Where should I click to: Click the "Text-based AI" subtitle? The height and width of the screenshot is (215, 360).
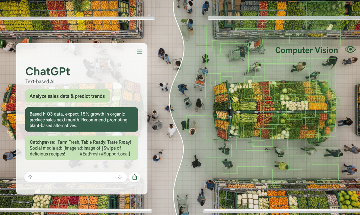coord(40,81)
